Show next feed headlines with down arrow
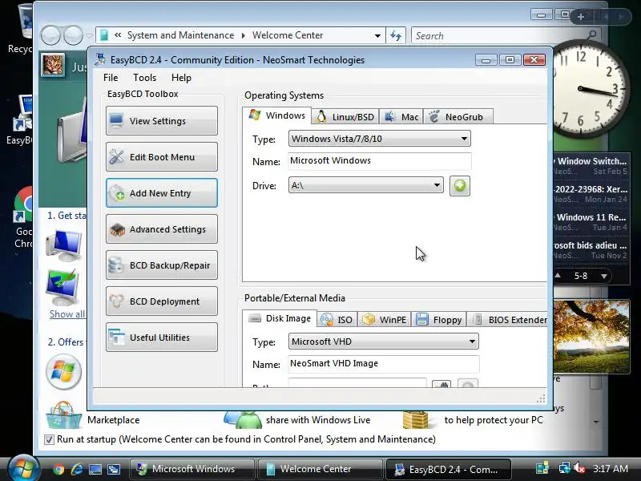Image resolution: width=641 pixels, height=481 pixels. 604,276
